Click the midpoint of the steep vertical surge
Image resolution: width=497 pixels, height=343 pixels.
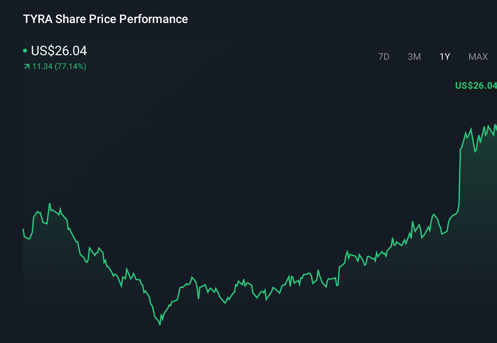coord(459,177)
